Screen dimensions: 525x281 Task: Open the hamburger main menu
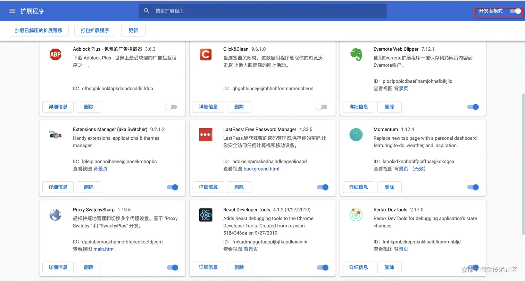(x=12, y=11)
